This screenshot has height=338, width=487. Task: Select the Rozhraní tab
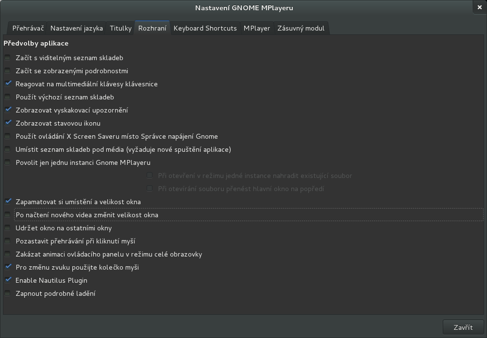tap(152, 28)
